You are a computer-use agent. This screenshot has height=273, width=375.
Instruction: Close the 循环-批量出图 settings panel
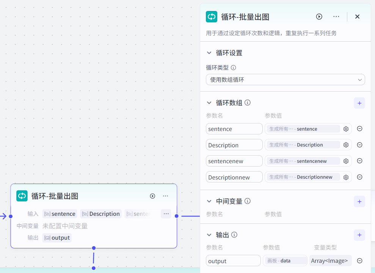357,17
